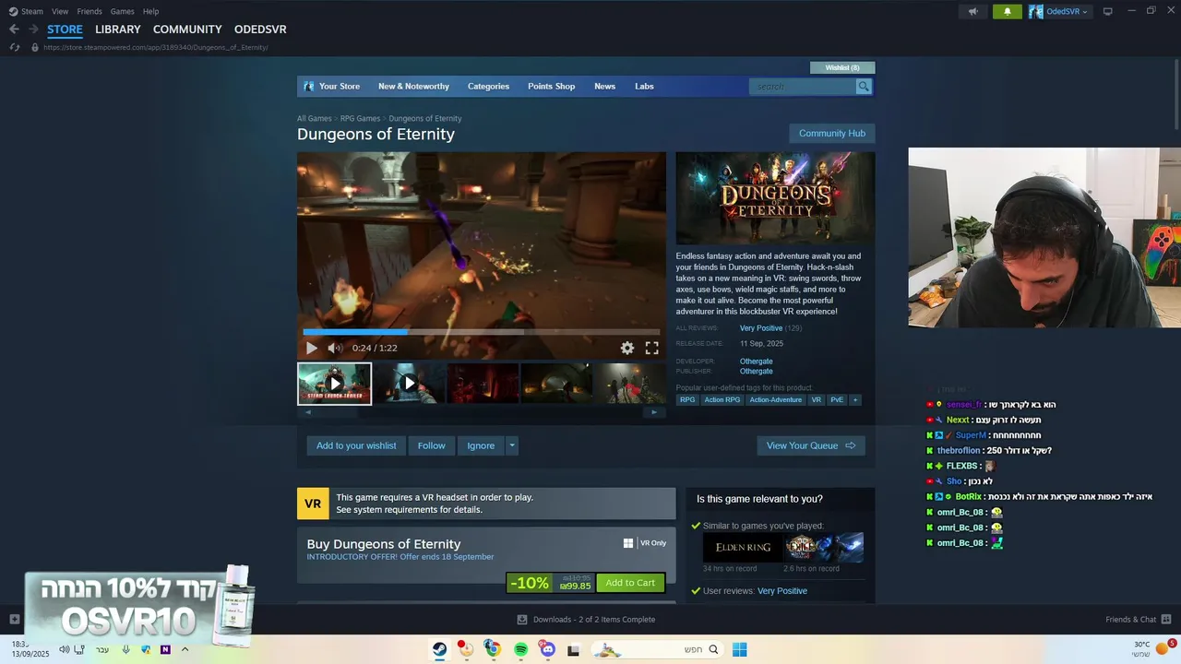
Task: Switch to the LIBRARY tab
Action: click(x=118, y=30)
